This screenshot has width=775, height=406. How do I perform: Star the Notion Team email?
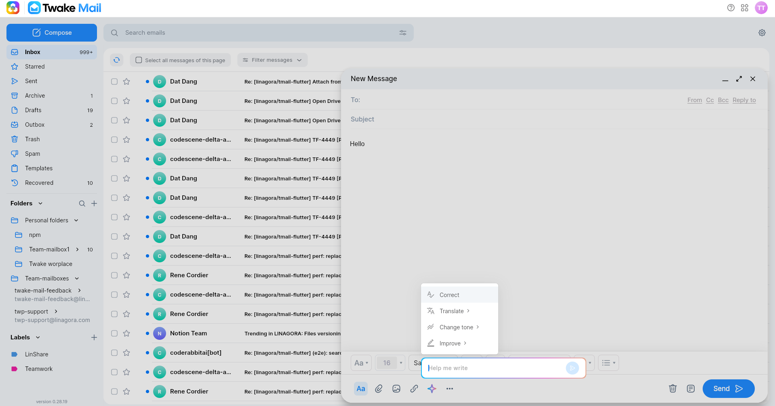tap(126, 333)
